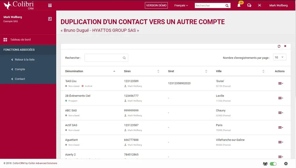Viewport: 296px width, 168px height.
Task: Open the apps grid icon in header
Action: (x=50, y=6)
